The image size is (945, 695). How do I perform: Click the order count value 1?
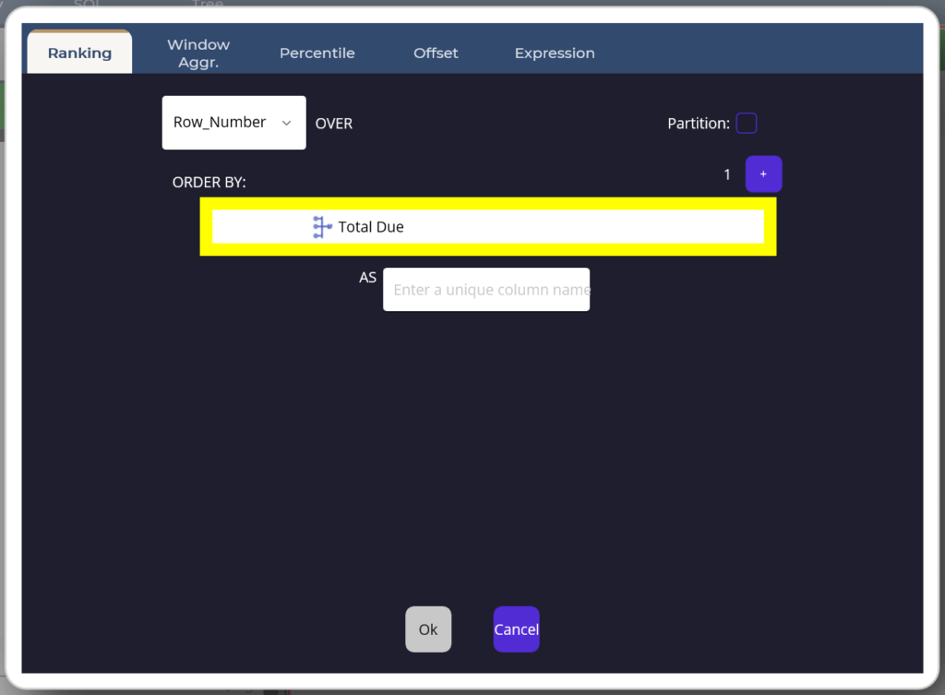[x=727, y=174]
